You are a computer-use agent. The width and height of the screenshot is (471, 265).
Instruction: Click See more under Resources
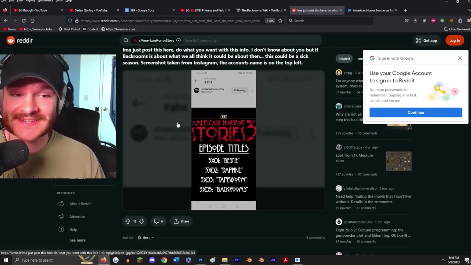[77, 240]
